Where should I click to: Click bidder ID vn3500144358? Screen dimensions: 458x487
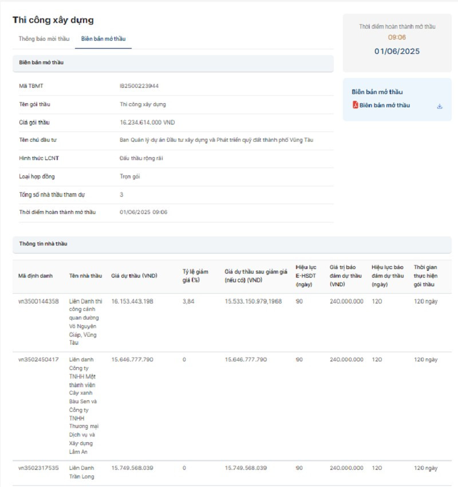[38, 301]
